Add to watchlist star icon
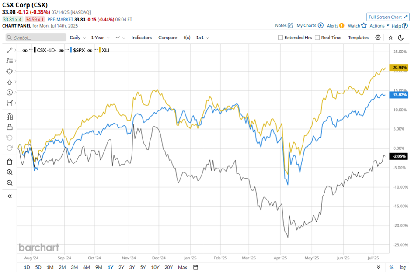Screen dimensions: 411x272 pyautogui.click(x=363, y=26)
